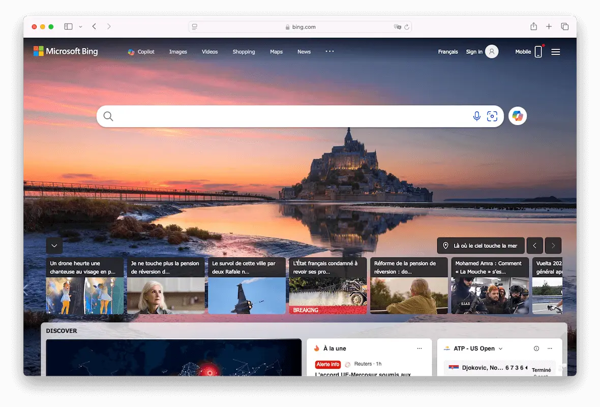600x407 pixels.
Task: Reload the page
Action: coord(406,27)
